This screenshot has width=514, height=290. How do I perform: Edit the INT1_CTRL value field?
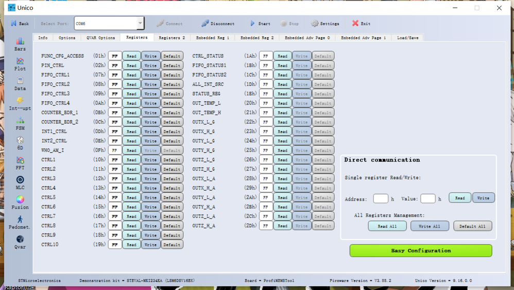pyautogui.click(x=115, y=132)
